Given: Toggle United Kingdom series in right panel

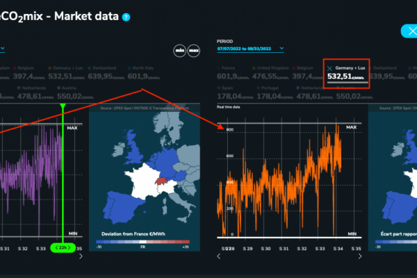Looking at the screenshot, I should tap(269, 73).
